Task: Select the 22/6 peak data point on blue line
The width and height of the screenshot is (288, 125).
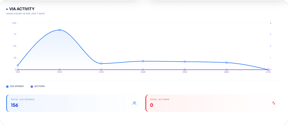Action: (x=59, y=30)
